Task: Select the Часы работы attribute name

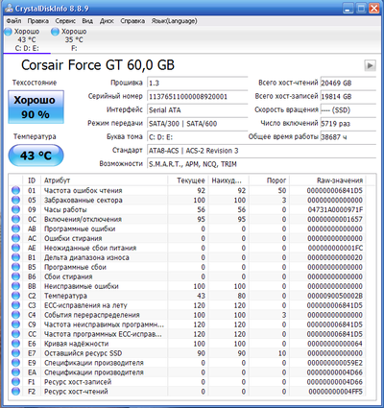Action: click(65, 209)
